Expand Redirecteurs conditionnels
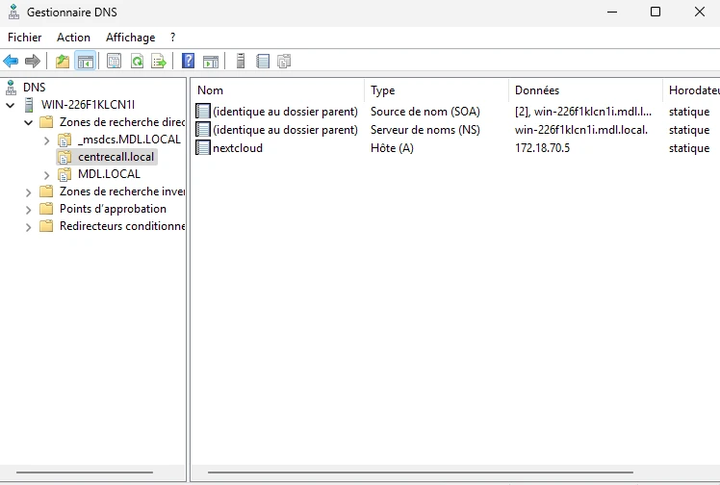Screen dimensions: 720x485 point(29,228)
